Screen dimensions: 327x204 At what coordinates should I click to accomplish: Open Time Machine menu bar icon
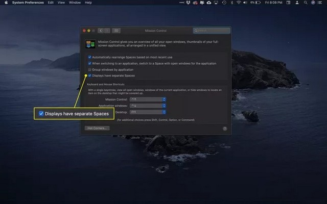coord(224,3)
